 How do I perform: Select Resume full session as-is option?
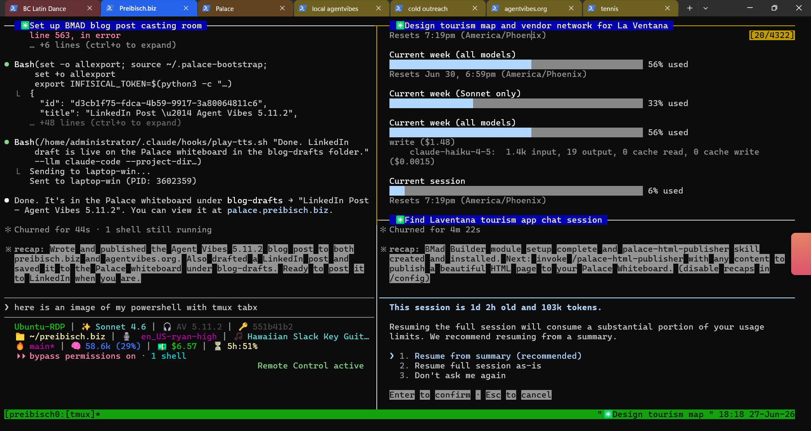pyautogui.click(x=478, y=366)
